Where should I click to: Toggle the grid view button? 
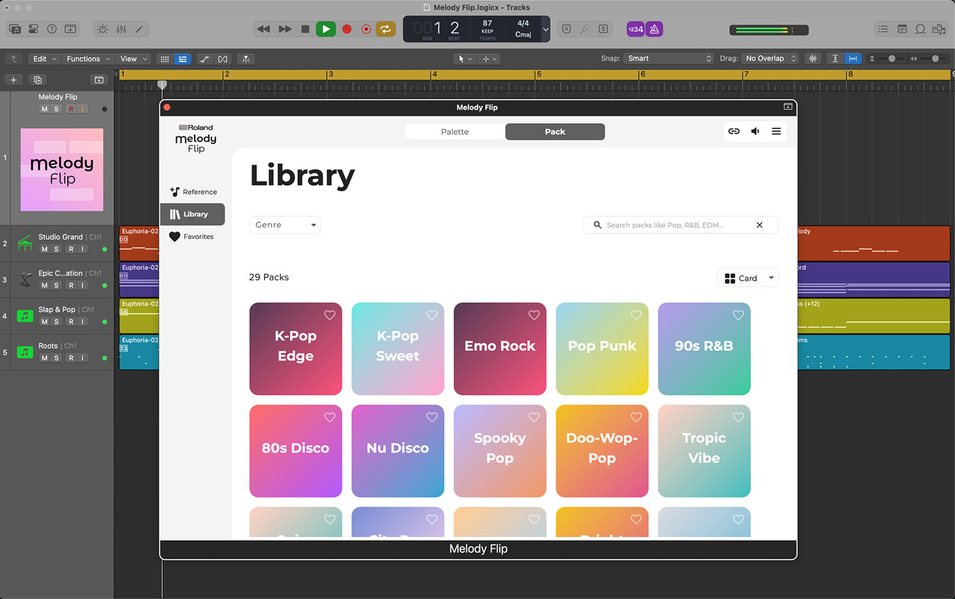coord(165,59)
